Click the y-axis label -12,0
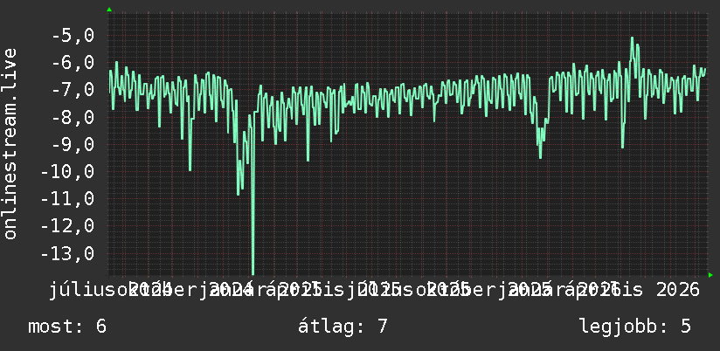The height and width of the screenshot is (351, 720). 67,226
